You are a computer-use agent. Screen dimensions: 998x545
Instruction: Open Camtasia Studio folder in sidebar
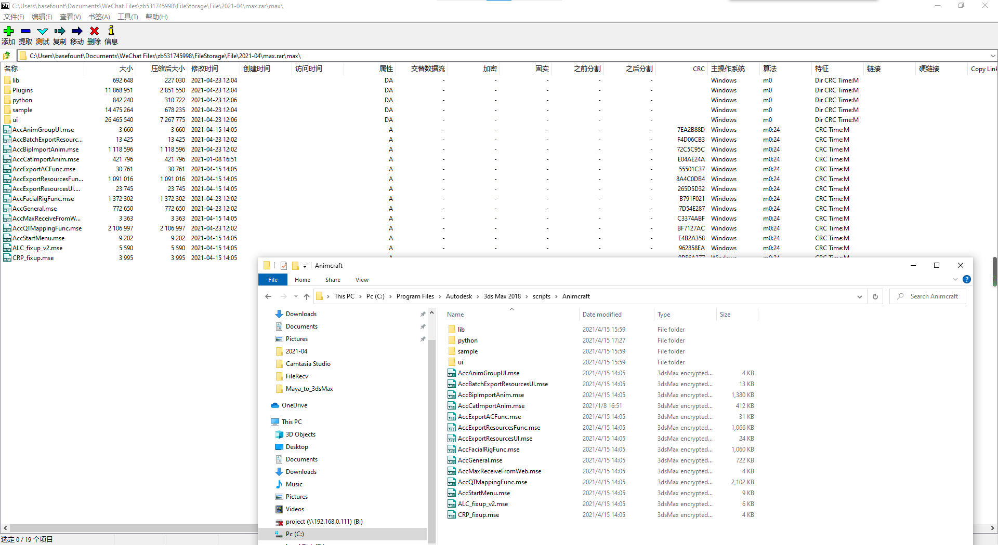click(x=308, y=364)
